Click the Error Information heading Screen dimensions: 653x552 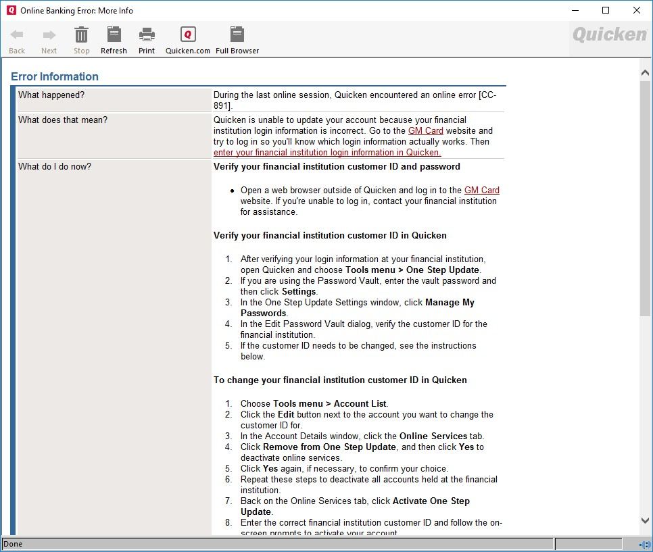click(55, 76)
